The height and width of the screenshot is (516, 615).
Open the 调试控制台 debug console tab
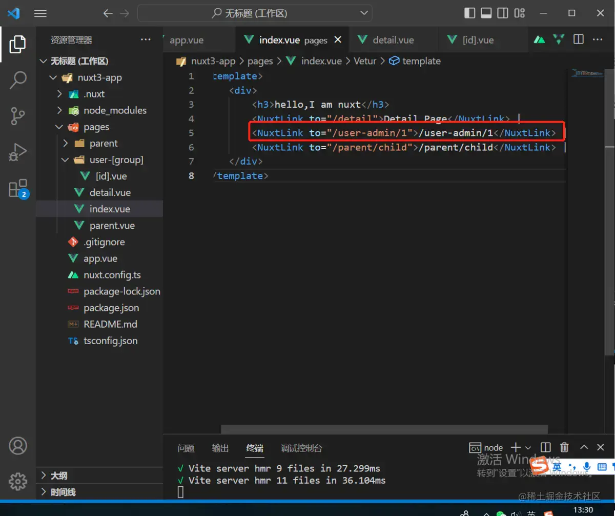301,448
